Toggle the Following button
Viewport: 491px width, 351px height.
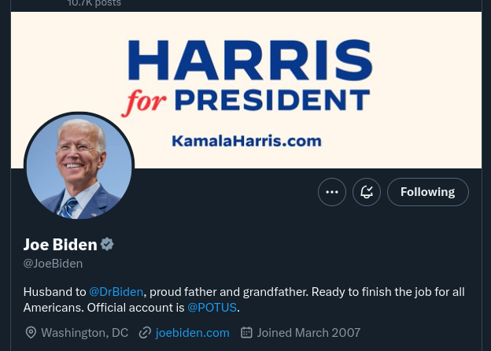pos(427,192)
